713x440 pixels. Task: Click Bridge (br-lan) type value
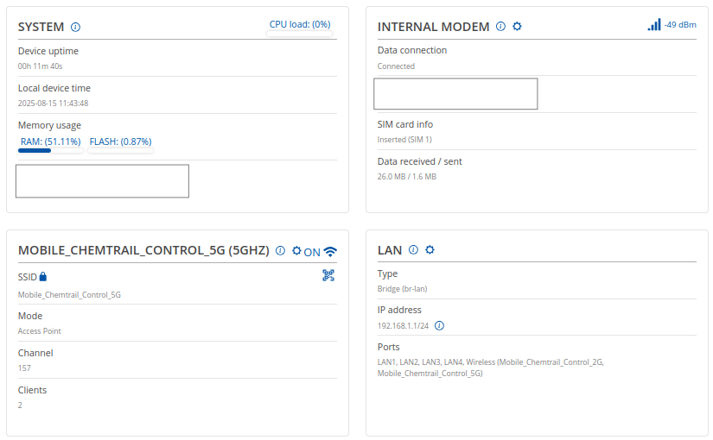point(403,289)
